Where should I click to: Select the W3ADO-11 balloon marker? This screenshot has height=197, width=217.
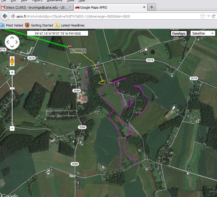click(x=69, y=47)
